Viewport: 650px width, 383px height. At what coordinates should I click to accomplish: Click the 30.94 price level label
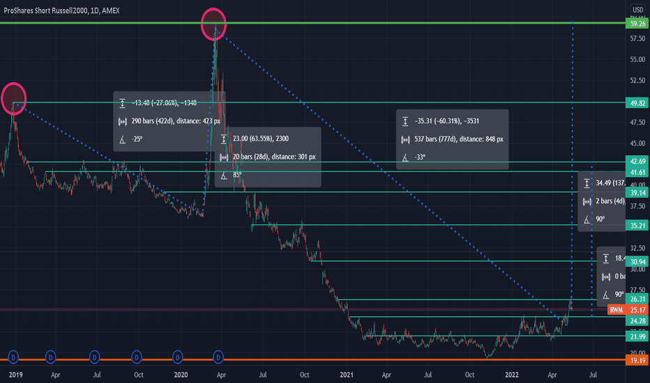pos(637,262)
